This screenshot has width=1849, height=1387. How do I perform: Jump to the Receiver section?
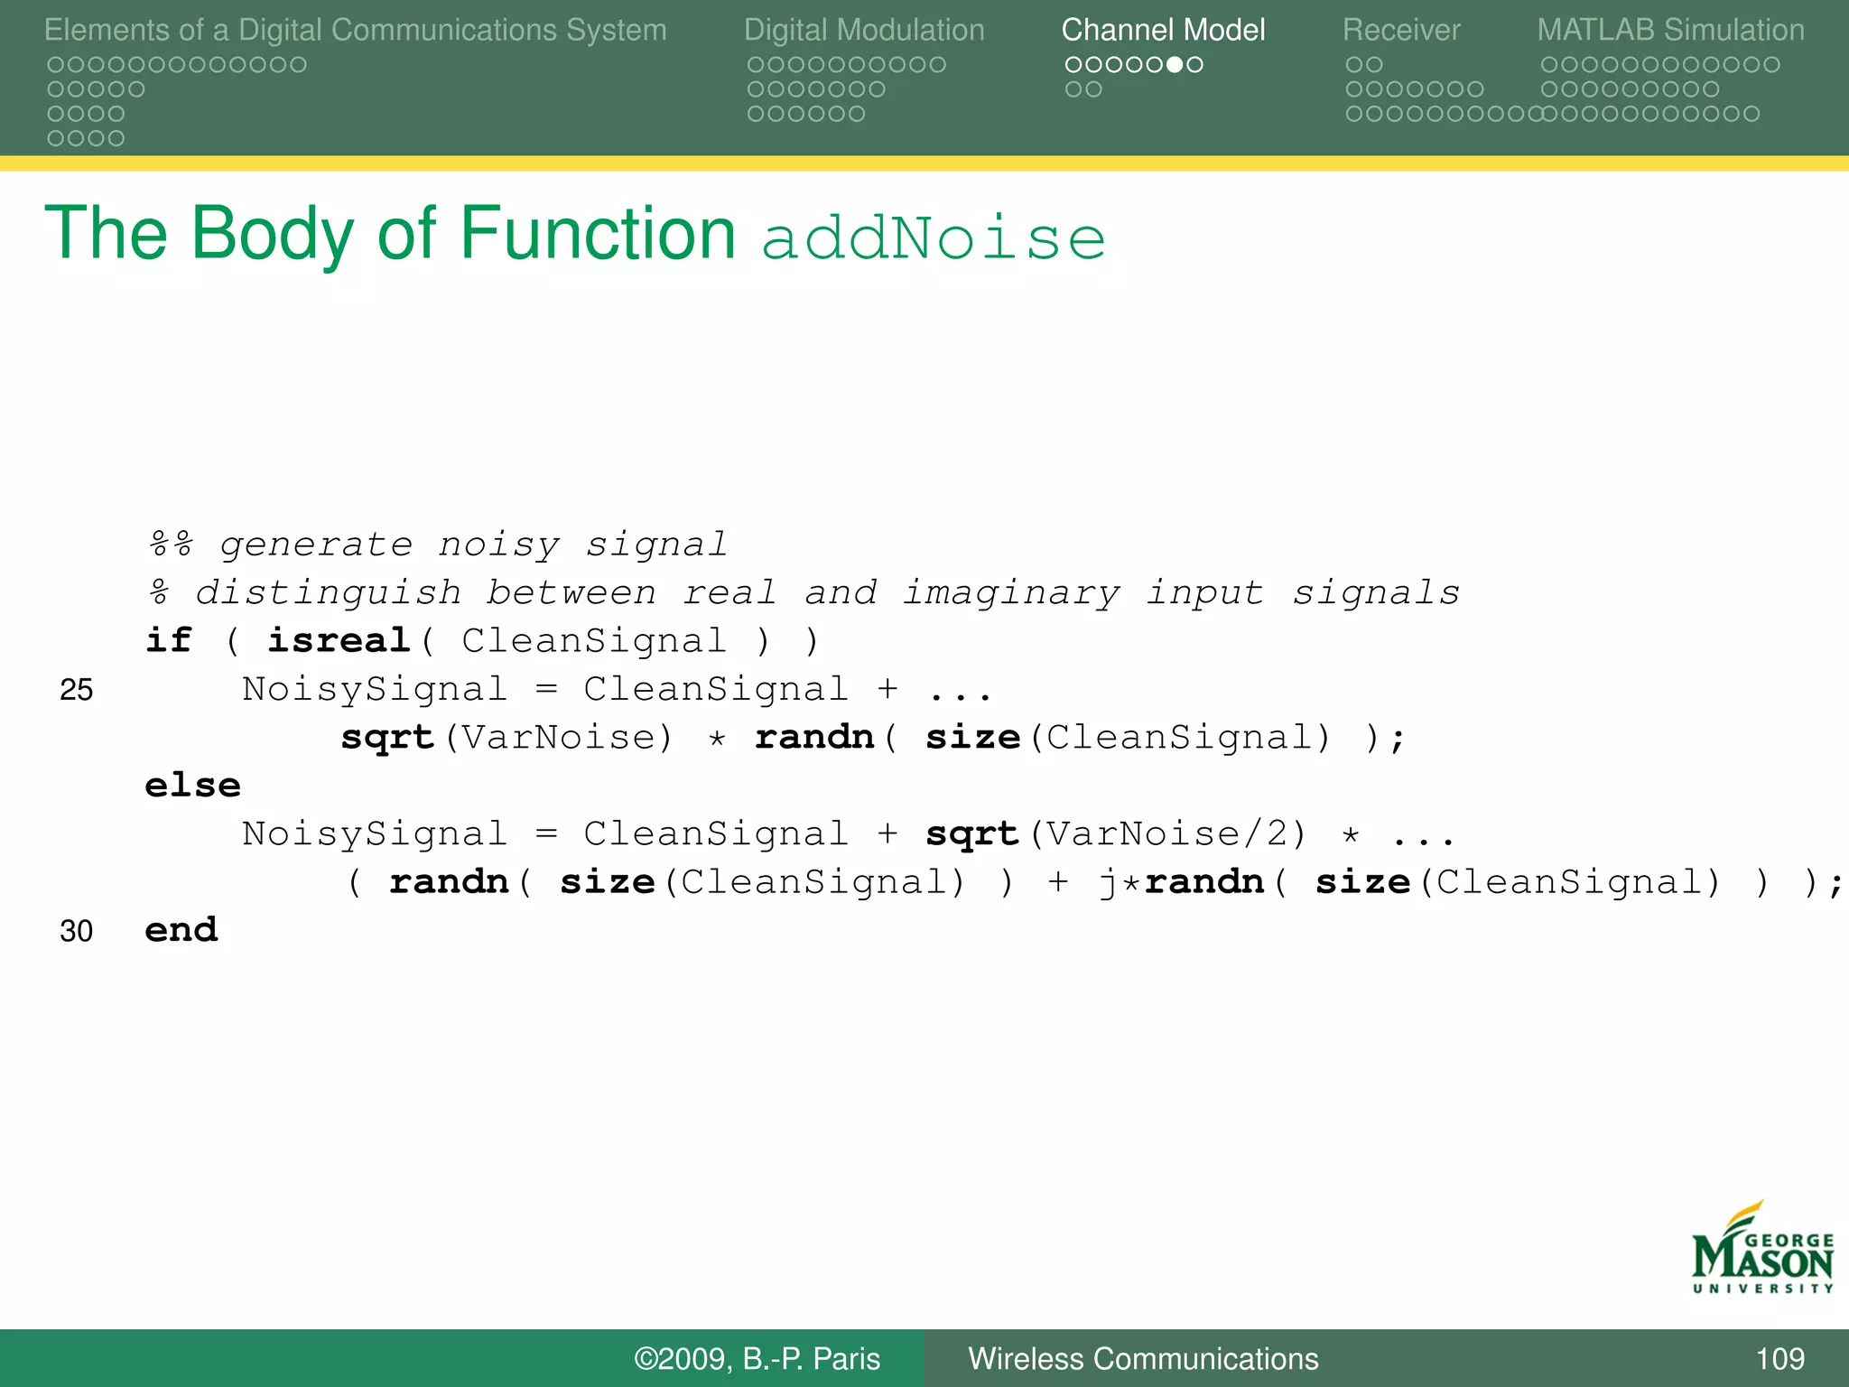click(1400, 30)
